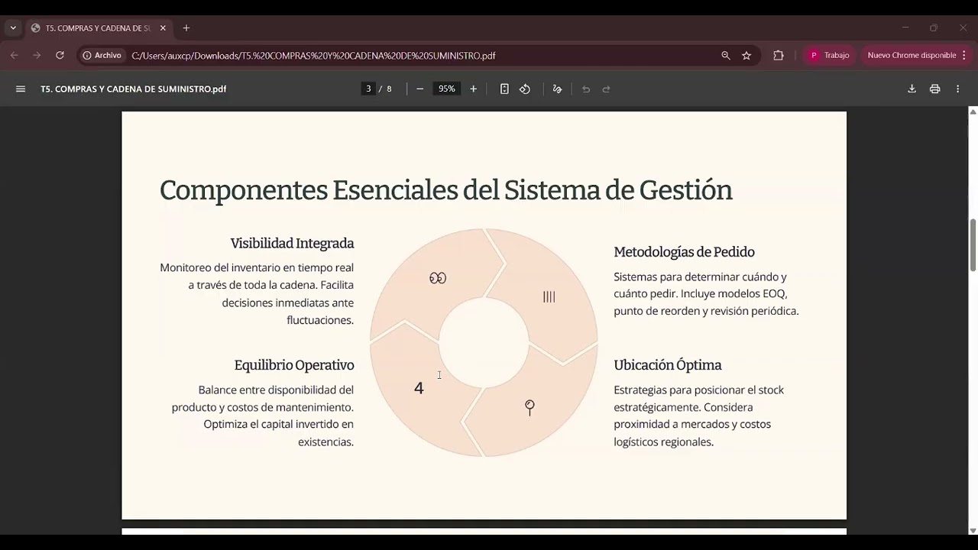978x550 pixels.
Task: Minimize the Chrome window
Action: point(905,28)
